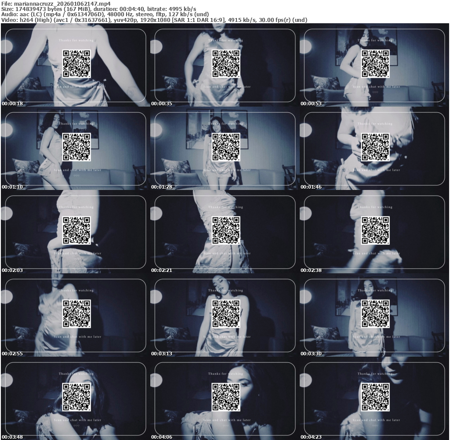
Task: Open the frame thumbnail stamped 00:02:55
Action: pos(76,315)
